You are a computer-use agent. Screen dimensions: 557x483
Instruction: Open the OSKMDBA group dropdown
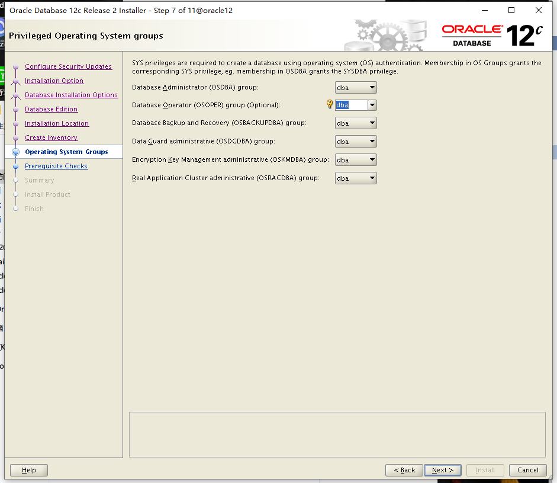point(356,159)
